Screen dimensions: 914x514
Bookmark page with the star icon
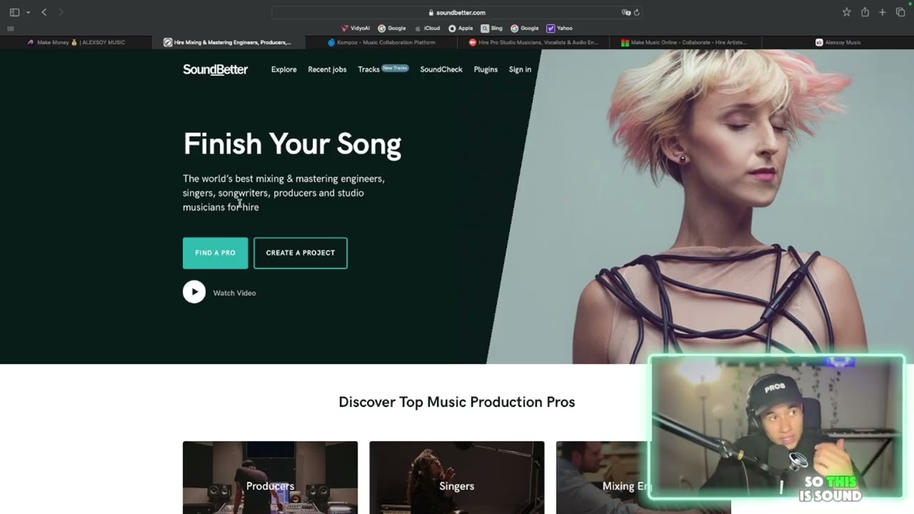[x=846, y=12]
